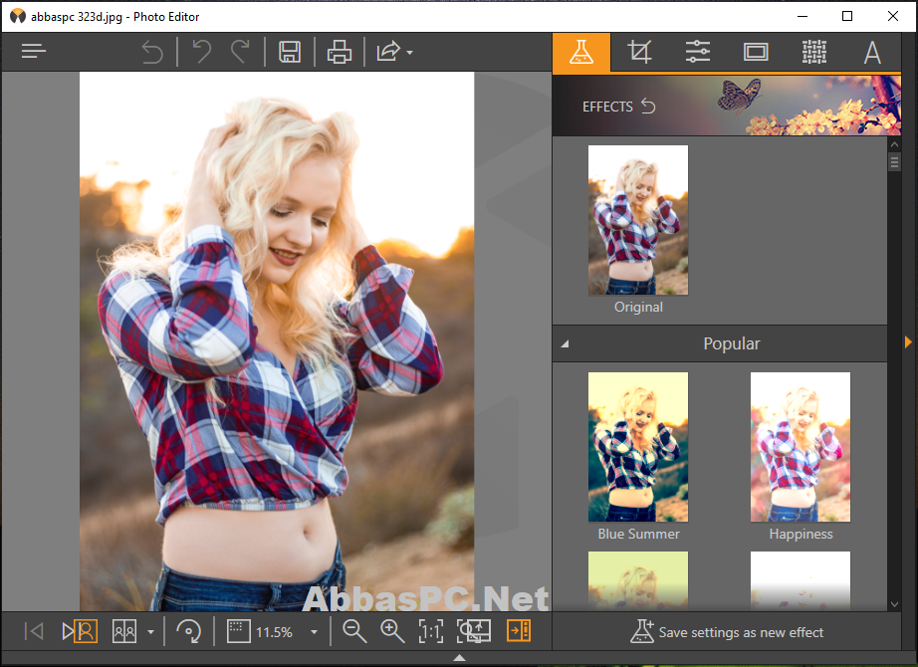
Task: Redo the last undone action
Action: click(240, 52)
